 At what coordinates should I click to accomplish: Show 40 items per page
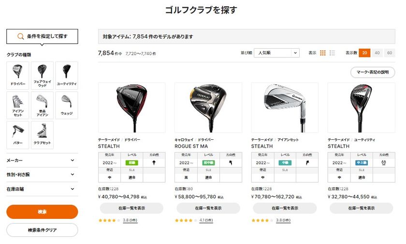377,53
